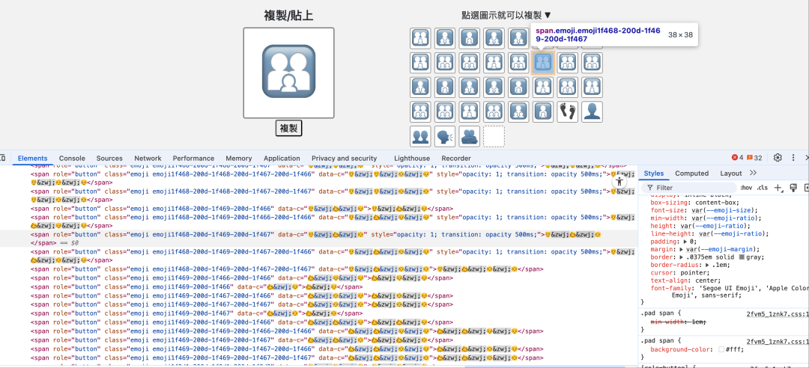The image size is (809, 368).
Task: Select the selected span emoji1f468-200d-1f469-200d-1f467 line
Action: pos(319,238)
